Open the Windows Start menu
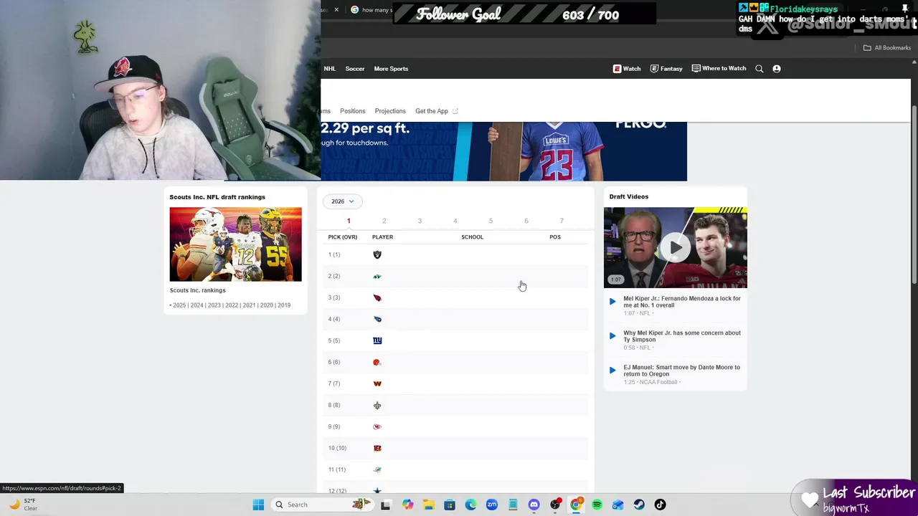This screenshot has height=516, width=918. click(258, 505)
